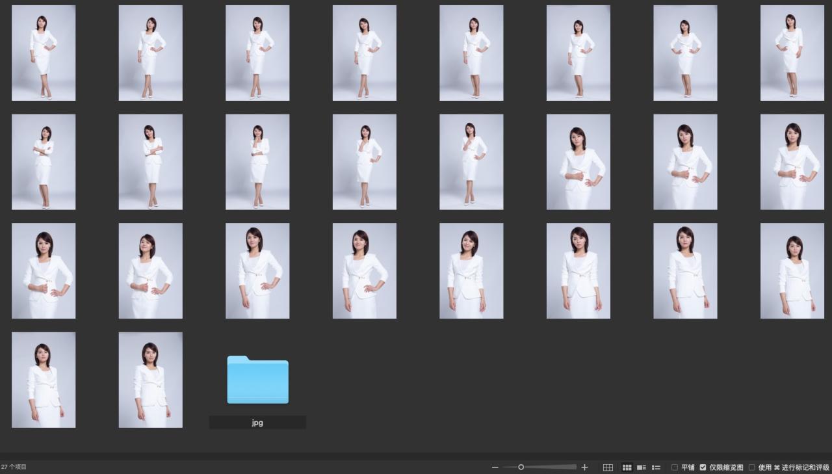This screenshot has width=832, height=474.
Task: Uncheck the 仅限缩览图 checkbox
Action: point(703,467)
